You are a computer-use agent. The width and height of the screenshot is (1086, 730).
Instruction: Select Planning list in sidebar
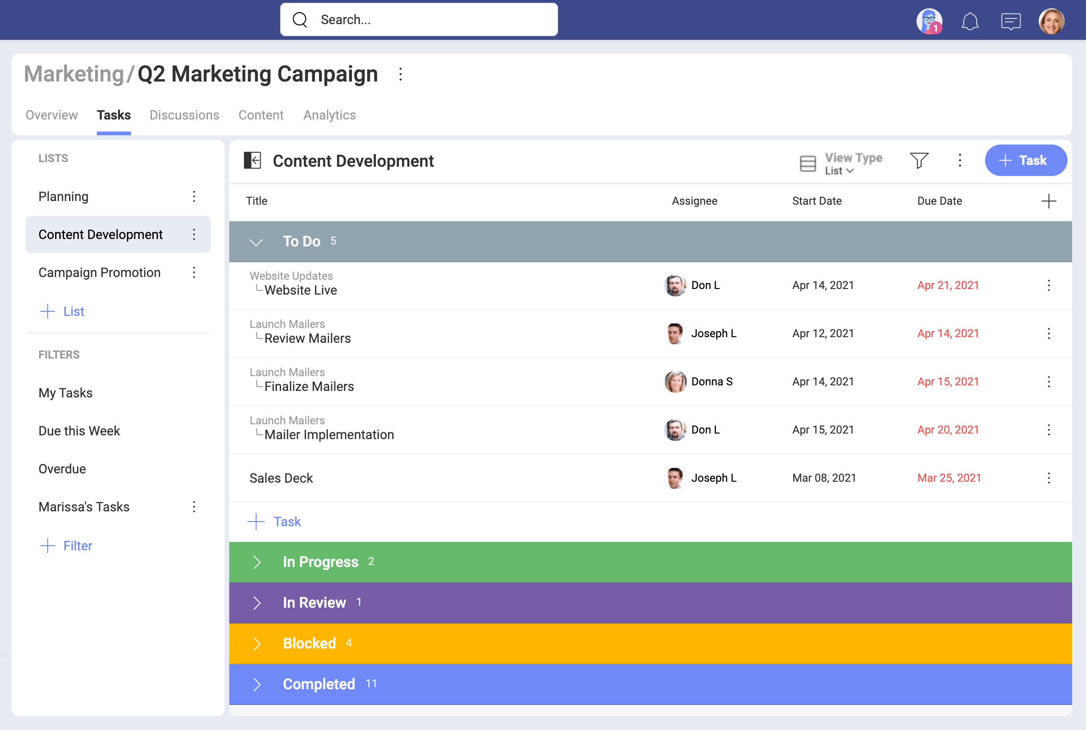[x=63, y=196]
